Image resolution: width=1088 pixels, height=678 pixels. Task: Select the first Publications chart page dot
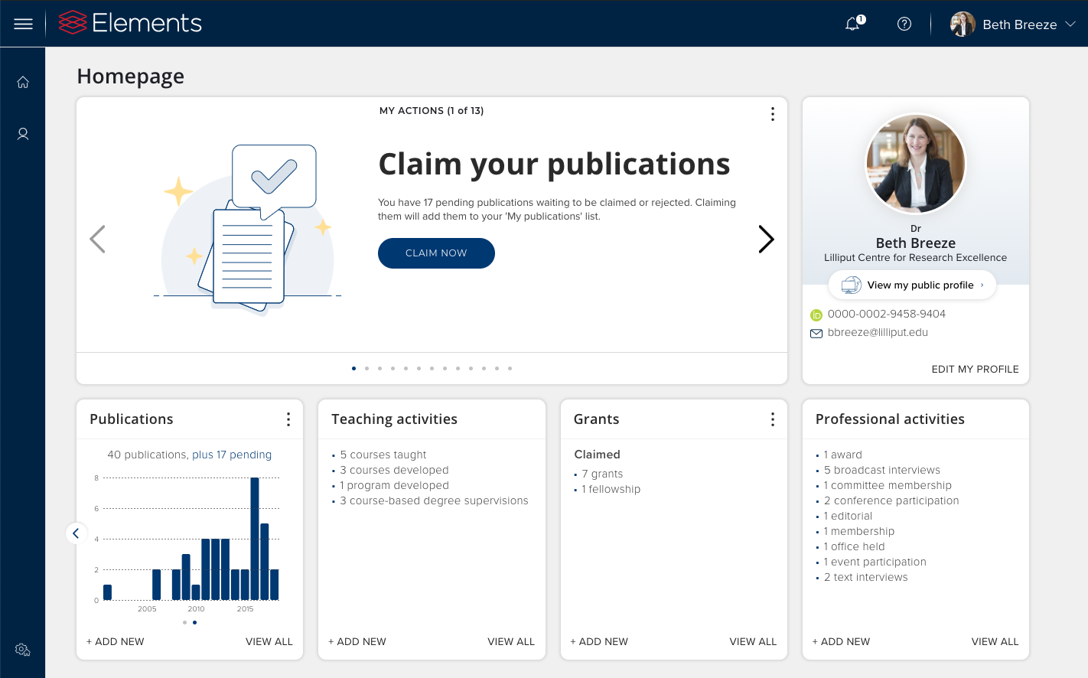click(184, 622)
